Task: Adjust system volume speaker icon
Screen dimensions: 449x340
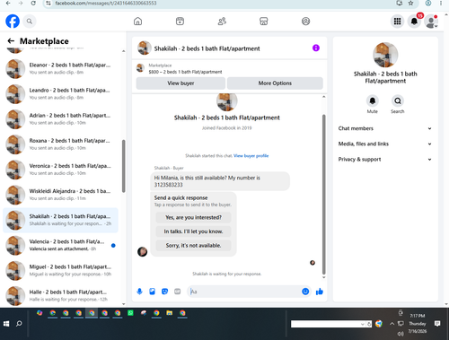Action: tap(401, 333)
